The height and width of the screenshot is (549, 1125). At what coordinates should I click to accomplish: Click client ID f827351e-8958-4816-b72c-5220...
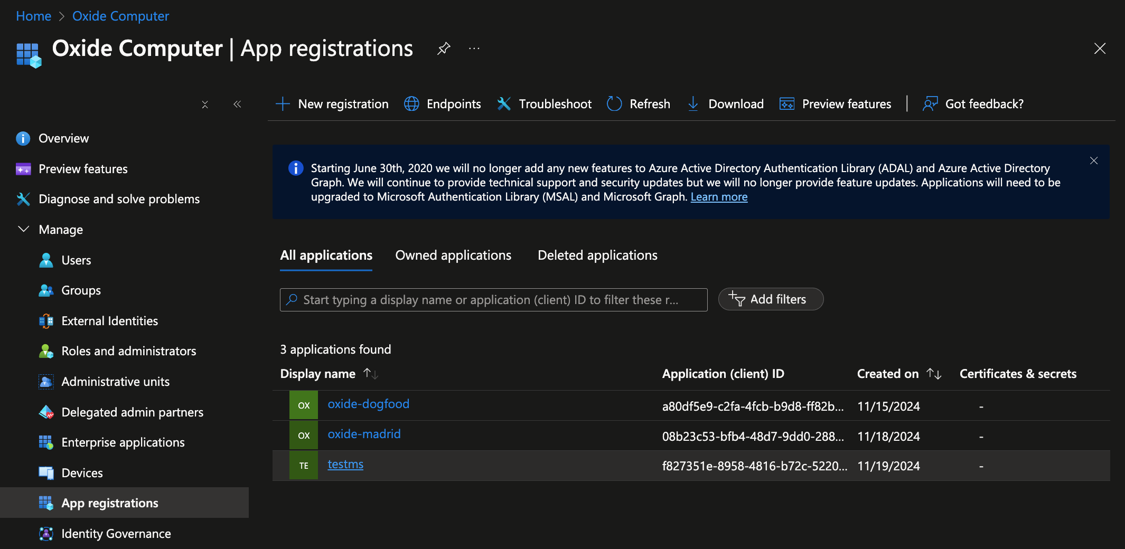point(754,466)
